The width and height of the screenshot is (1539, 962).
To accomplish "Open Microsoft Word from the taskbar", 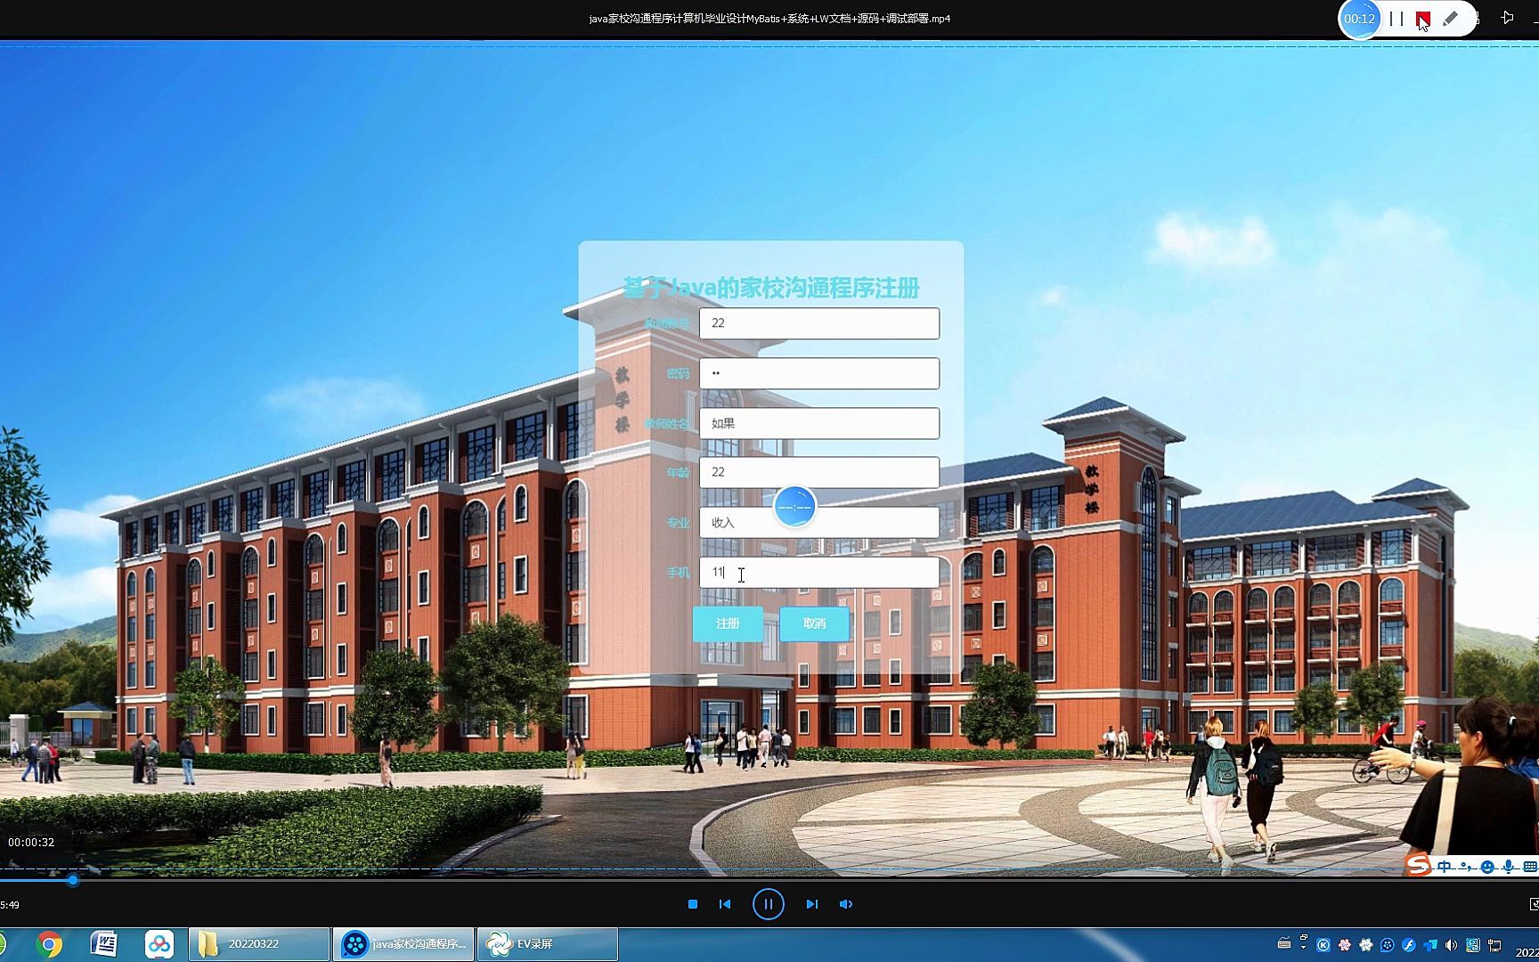I will 104,944.
